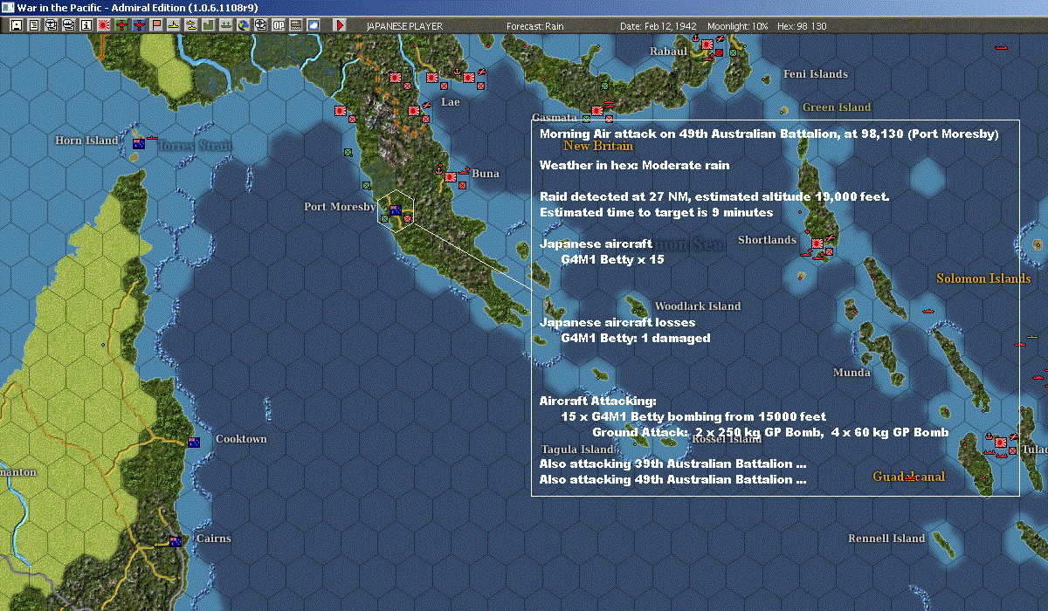Image resolution: width=1048 pixels, height=611 pixels.
Task: Click the Cairns map label
Action: pos(213,539)
